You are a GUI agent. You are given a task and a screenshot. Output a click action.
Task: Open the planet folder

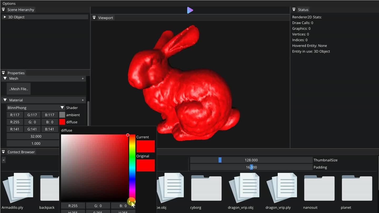click(x=357, y=188)
